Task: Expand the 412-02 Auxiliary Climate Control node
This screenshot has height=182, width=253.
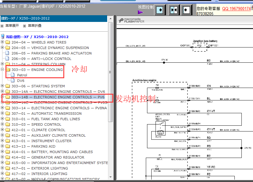Action: tap(2, 135)
